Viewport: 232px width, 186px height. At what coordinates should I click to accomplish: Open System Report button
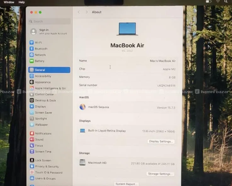(x=126, y=184)
